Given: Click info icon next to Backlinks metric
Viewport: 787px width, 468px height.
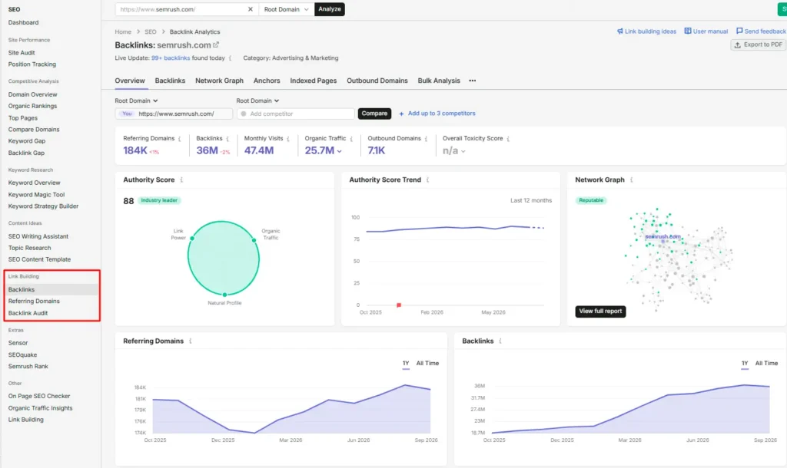Looking at the screenshot, I should coord(227,139).
